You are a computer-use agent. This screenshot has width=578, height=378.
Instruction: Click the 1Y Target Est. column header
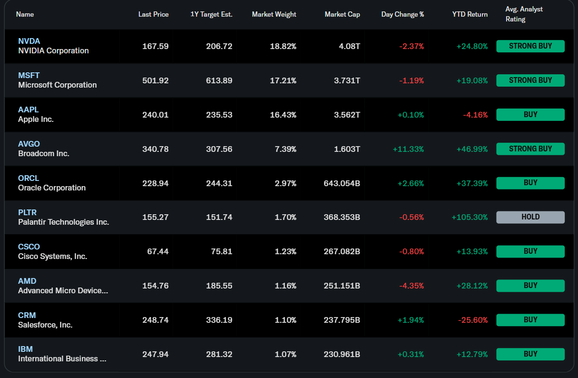point(211,14)
